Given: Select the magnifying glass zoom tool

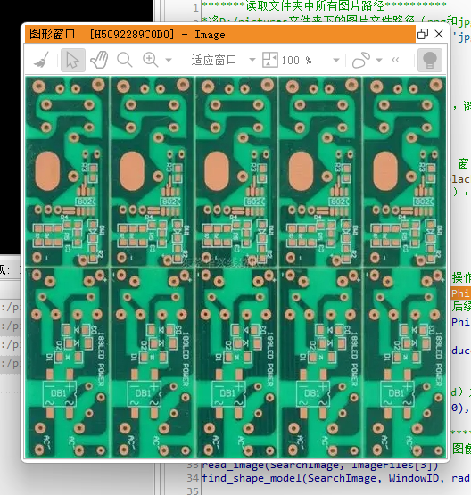Looking at the screenshot, I should click(x=124, y=60).
